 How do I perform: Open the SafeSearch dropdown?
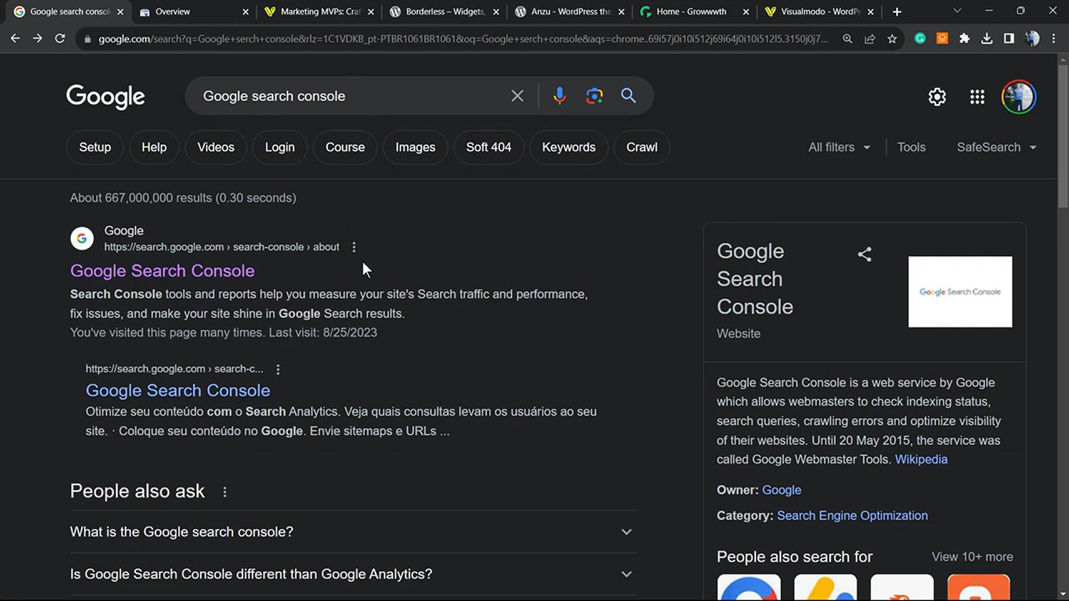click(x=996, y=147)
